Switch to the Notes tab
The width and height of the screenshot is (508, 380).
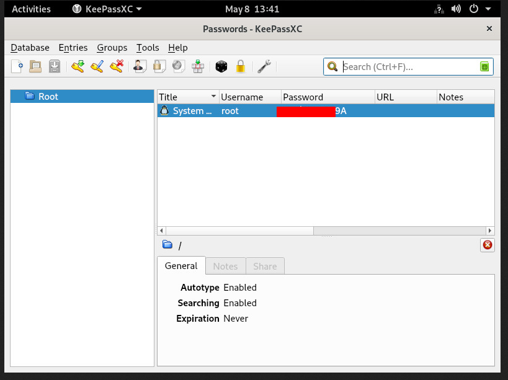coord(226,266)
